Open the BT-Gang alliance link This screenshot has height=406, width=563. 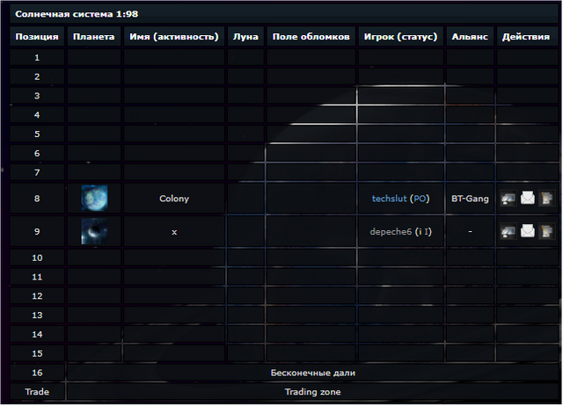point(470,199)
